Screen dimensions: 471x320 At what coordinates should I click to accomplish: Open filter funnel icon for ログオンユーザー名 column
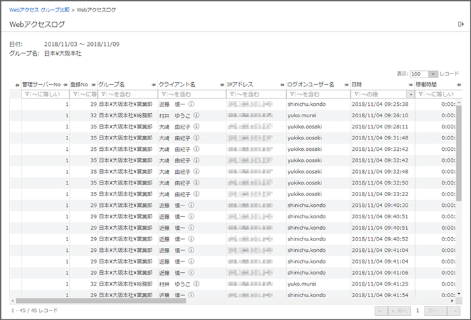tap(292, 94)
